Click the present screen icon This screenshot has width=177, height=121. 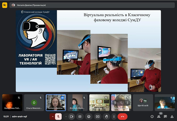pyautogui.click(x=97, y=116)
